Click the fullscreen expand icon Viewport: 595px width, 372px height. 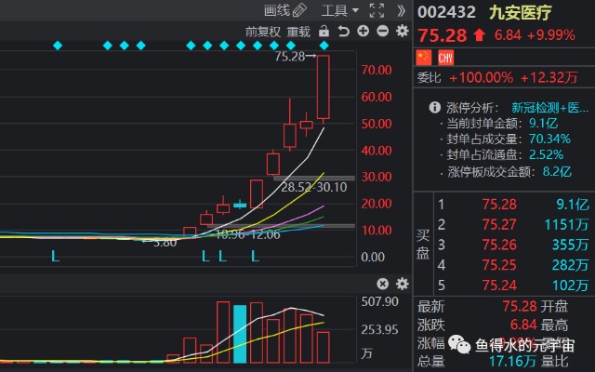coord(377,10)
